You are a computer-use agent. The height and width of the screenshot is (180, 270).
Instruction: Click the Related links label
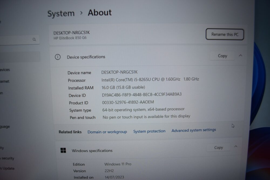pyautogui.click(x=70, y=132)
